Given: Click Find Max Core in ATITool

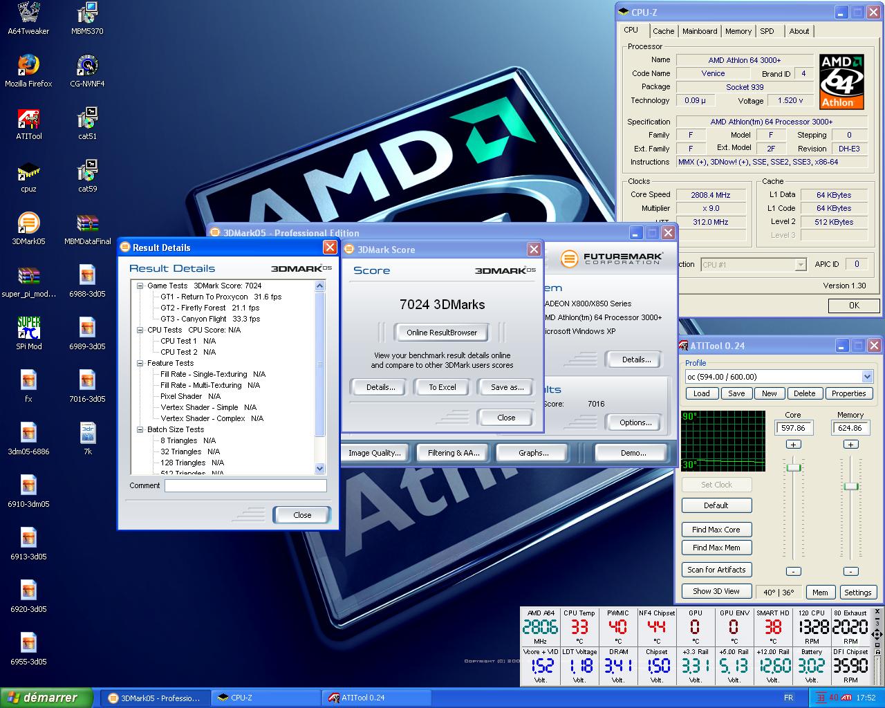Looking at the screenshot, I should click(x=716, y=530).
